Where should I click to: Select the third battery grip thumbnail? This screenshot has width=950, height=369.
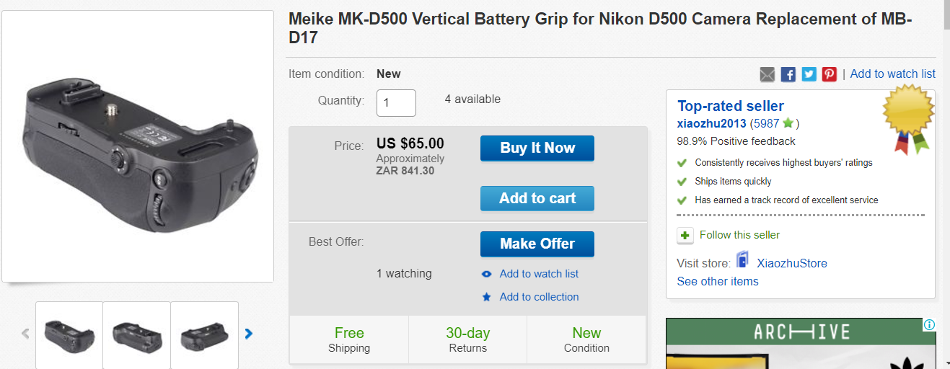click(204, 334)
